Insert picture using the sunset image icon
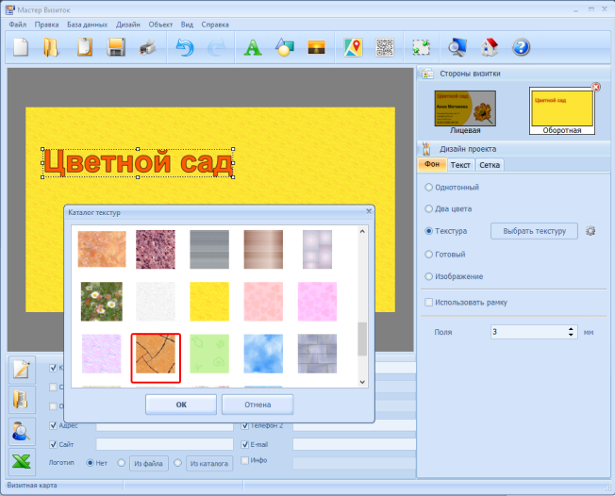 [x=316, y=47]
